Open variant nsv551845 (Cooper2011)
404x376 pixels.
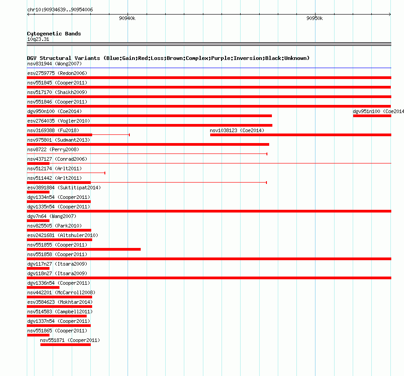[57, 83]
